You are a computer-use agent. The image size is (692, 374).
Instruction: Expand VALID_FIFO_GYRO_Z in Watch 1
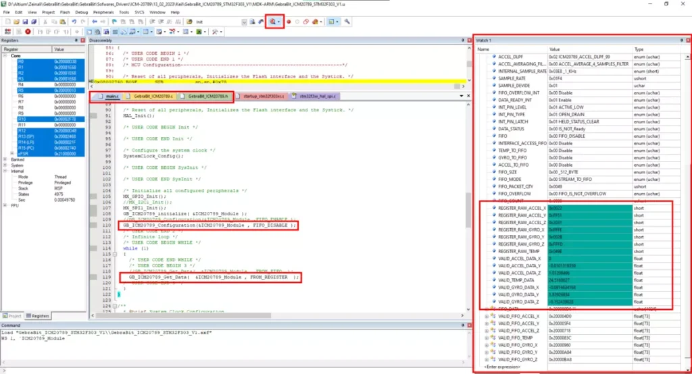(487, 359)
